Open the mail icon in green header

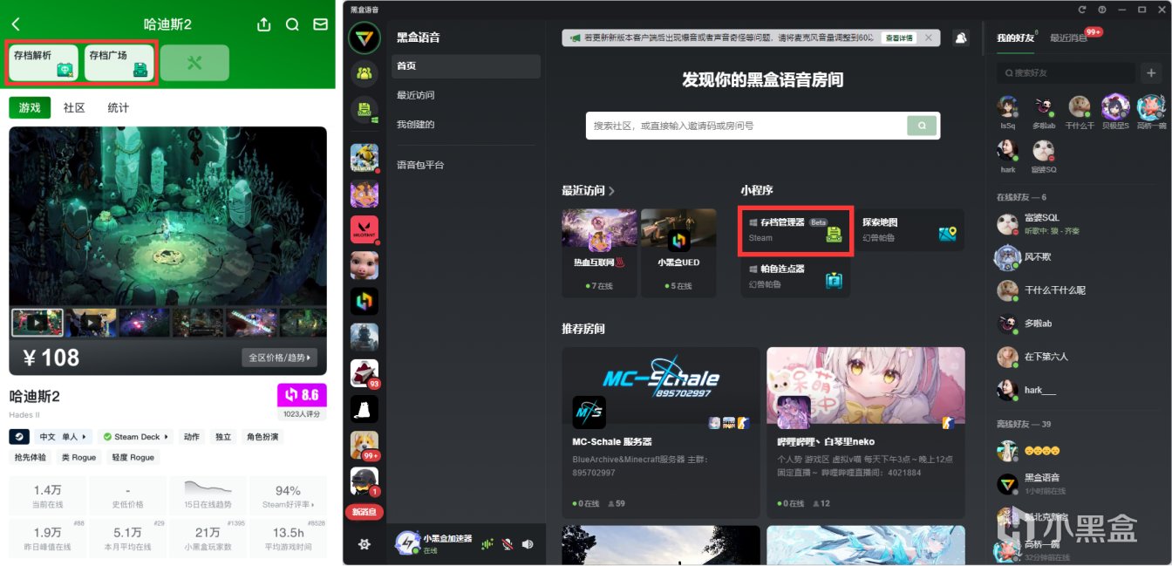tap(321, 24)
